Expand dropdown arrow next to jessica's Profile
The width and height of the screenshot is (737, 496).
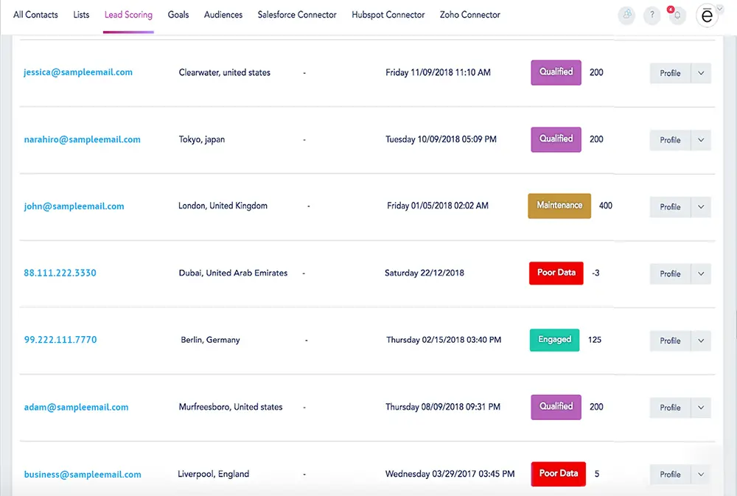pos(701,73)
